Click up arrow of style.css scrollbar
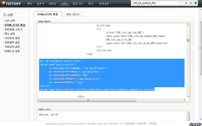Screen dimensions: 202x126 click(188, 113)
